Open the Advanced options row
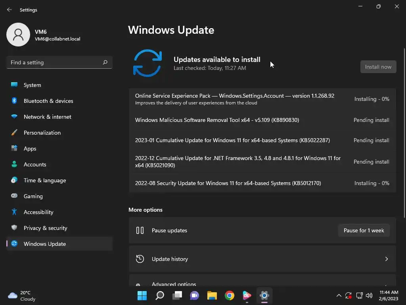406x305 pixels. pos(262,281)
